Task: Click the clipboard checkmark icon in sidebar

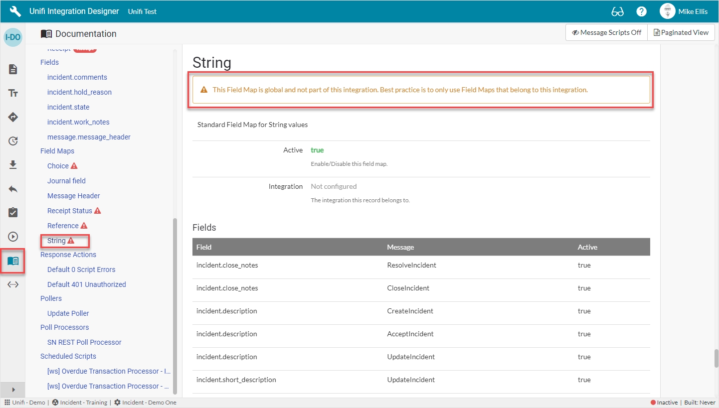Action: click(13, 213)
